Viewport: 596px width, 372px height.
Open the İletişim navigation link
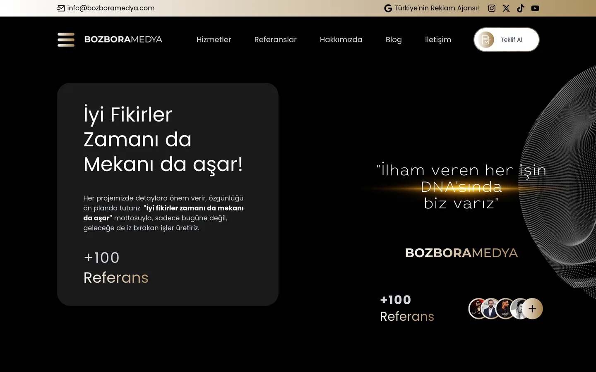click(438, 40)
